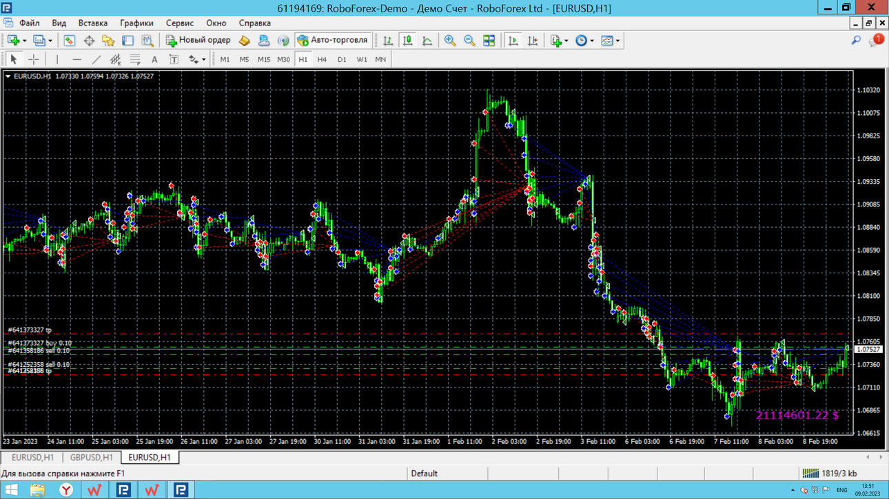Click the Templates toolbar icon
The width and height of the screenshot is (889, 499).
tap(606, 41)
